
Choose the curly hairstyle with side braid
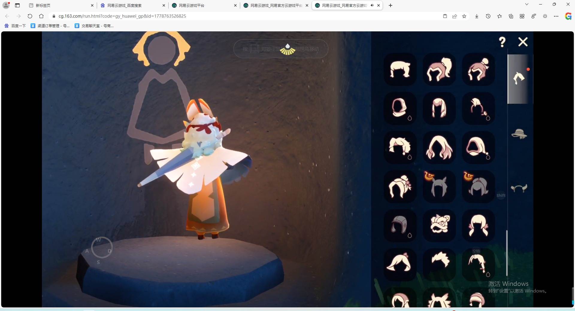(x=400, y=147)
